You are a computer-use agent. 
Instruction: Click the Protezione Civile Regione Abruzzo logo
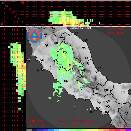pyautogui.click(x=35, y=35)
